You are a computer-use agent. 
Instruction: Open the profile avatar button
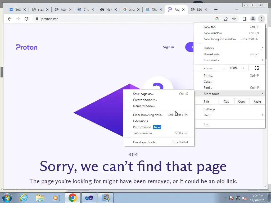coord(253,19)
